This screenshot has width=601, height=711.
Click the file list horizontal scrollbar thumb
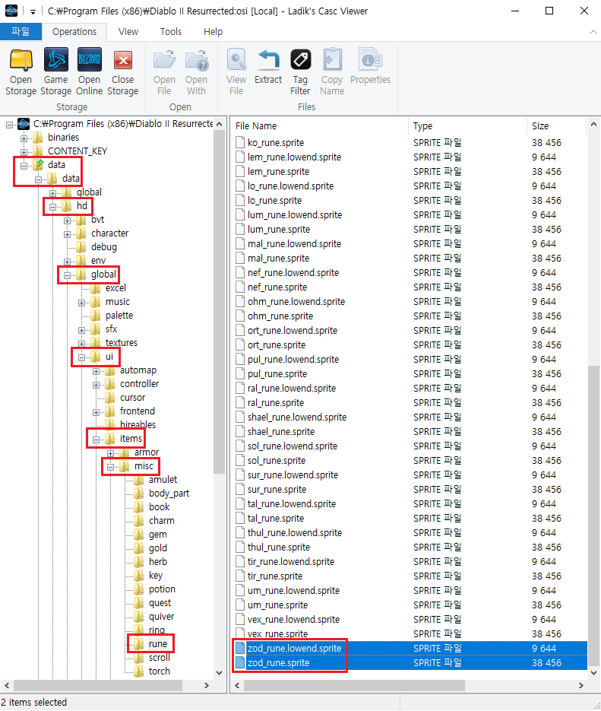pos(354,686)
